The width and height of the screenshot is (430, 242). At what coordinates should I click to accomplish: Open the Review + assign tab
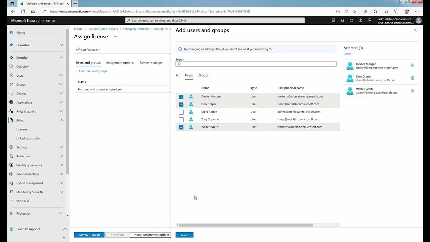(x=151, y=63)
